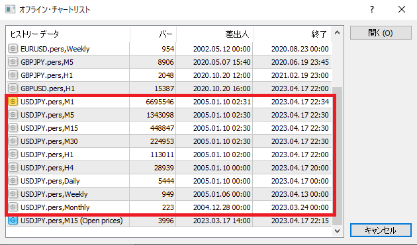Click the icon beside GBPJPY.pers,M5

(13, 62)
